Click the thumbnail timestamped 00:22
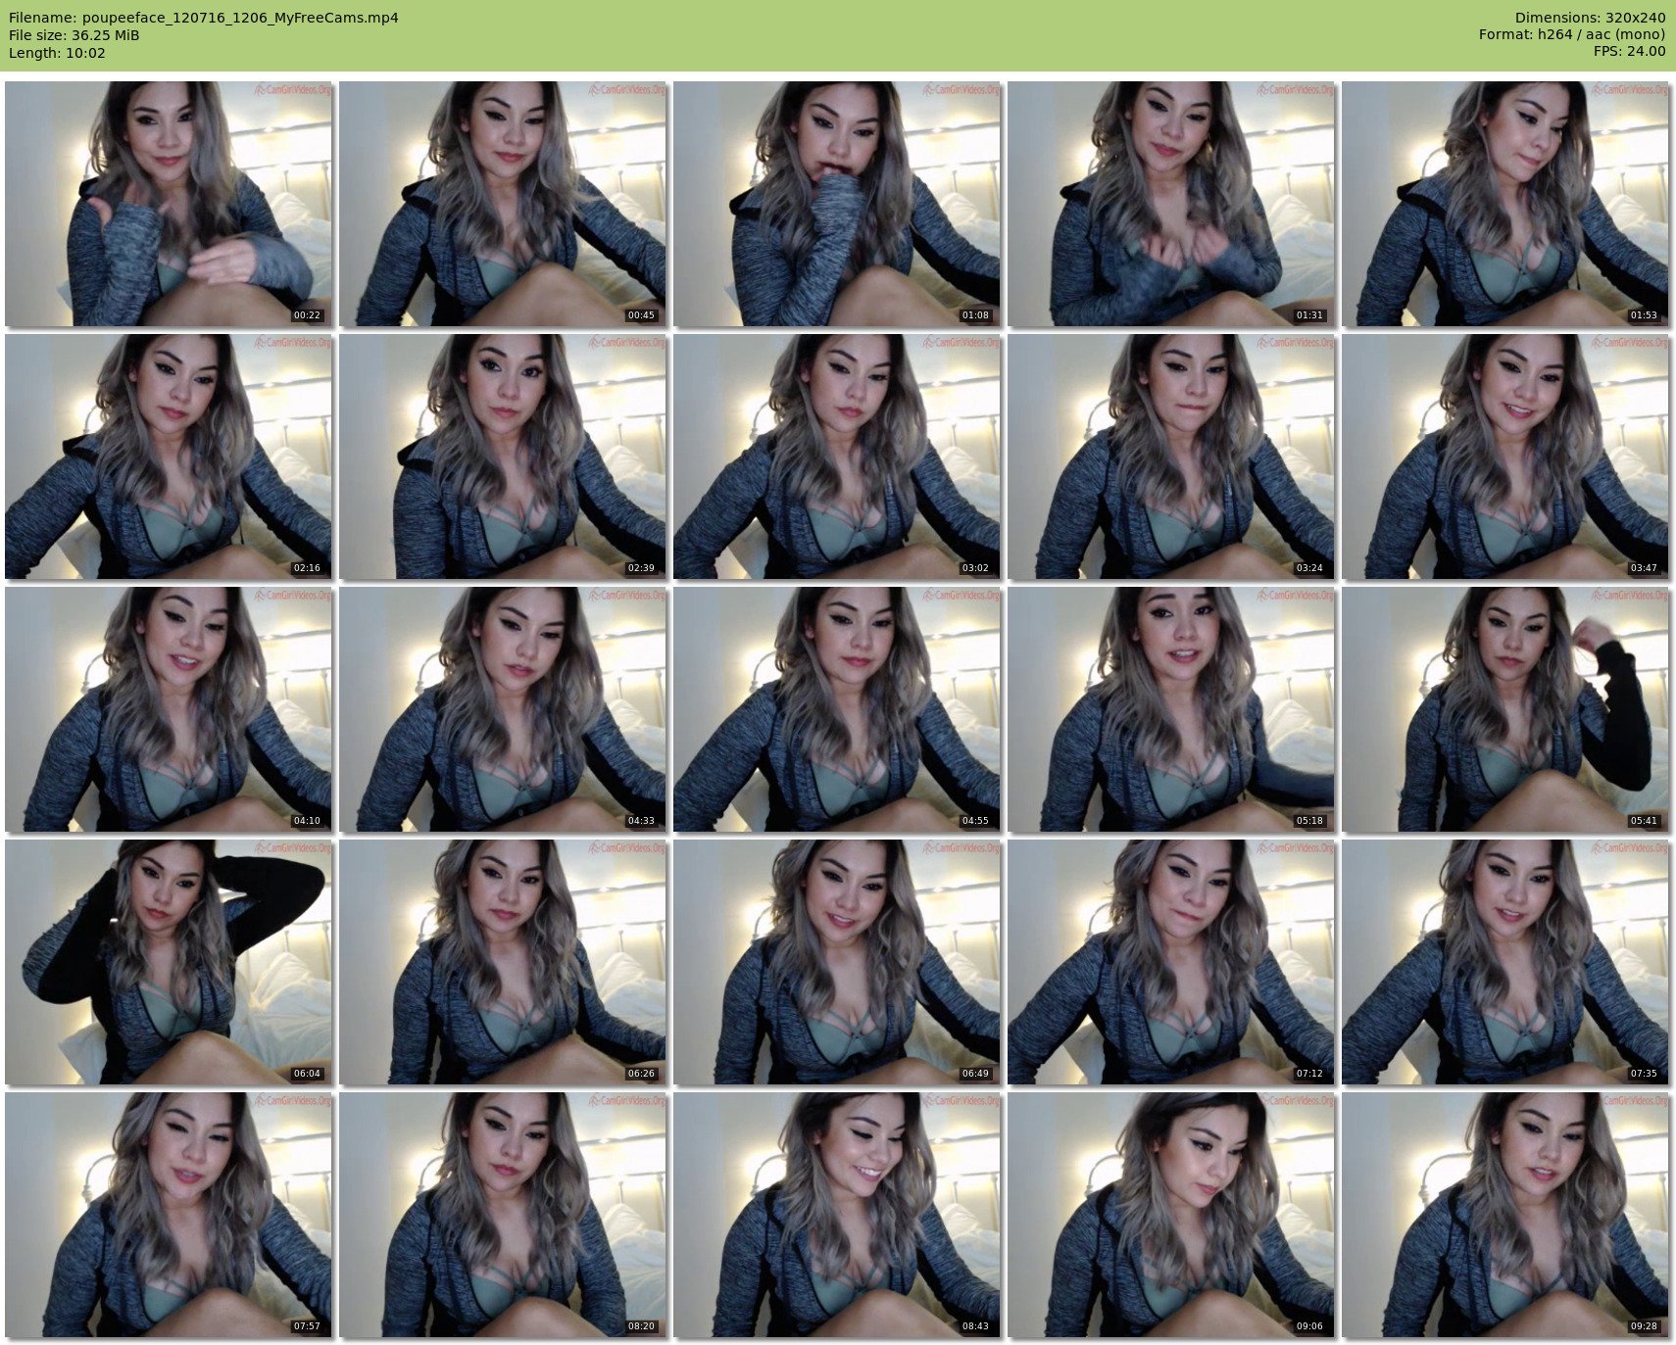 click(x=169, y=204)
